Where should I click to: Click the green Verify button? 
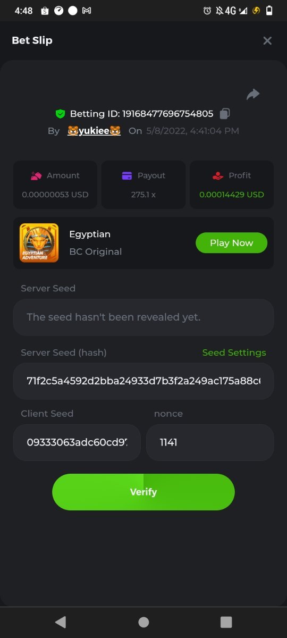coord(143,492)
